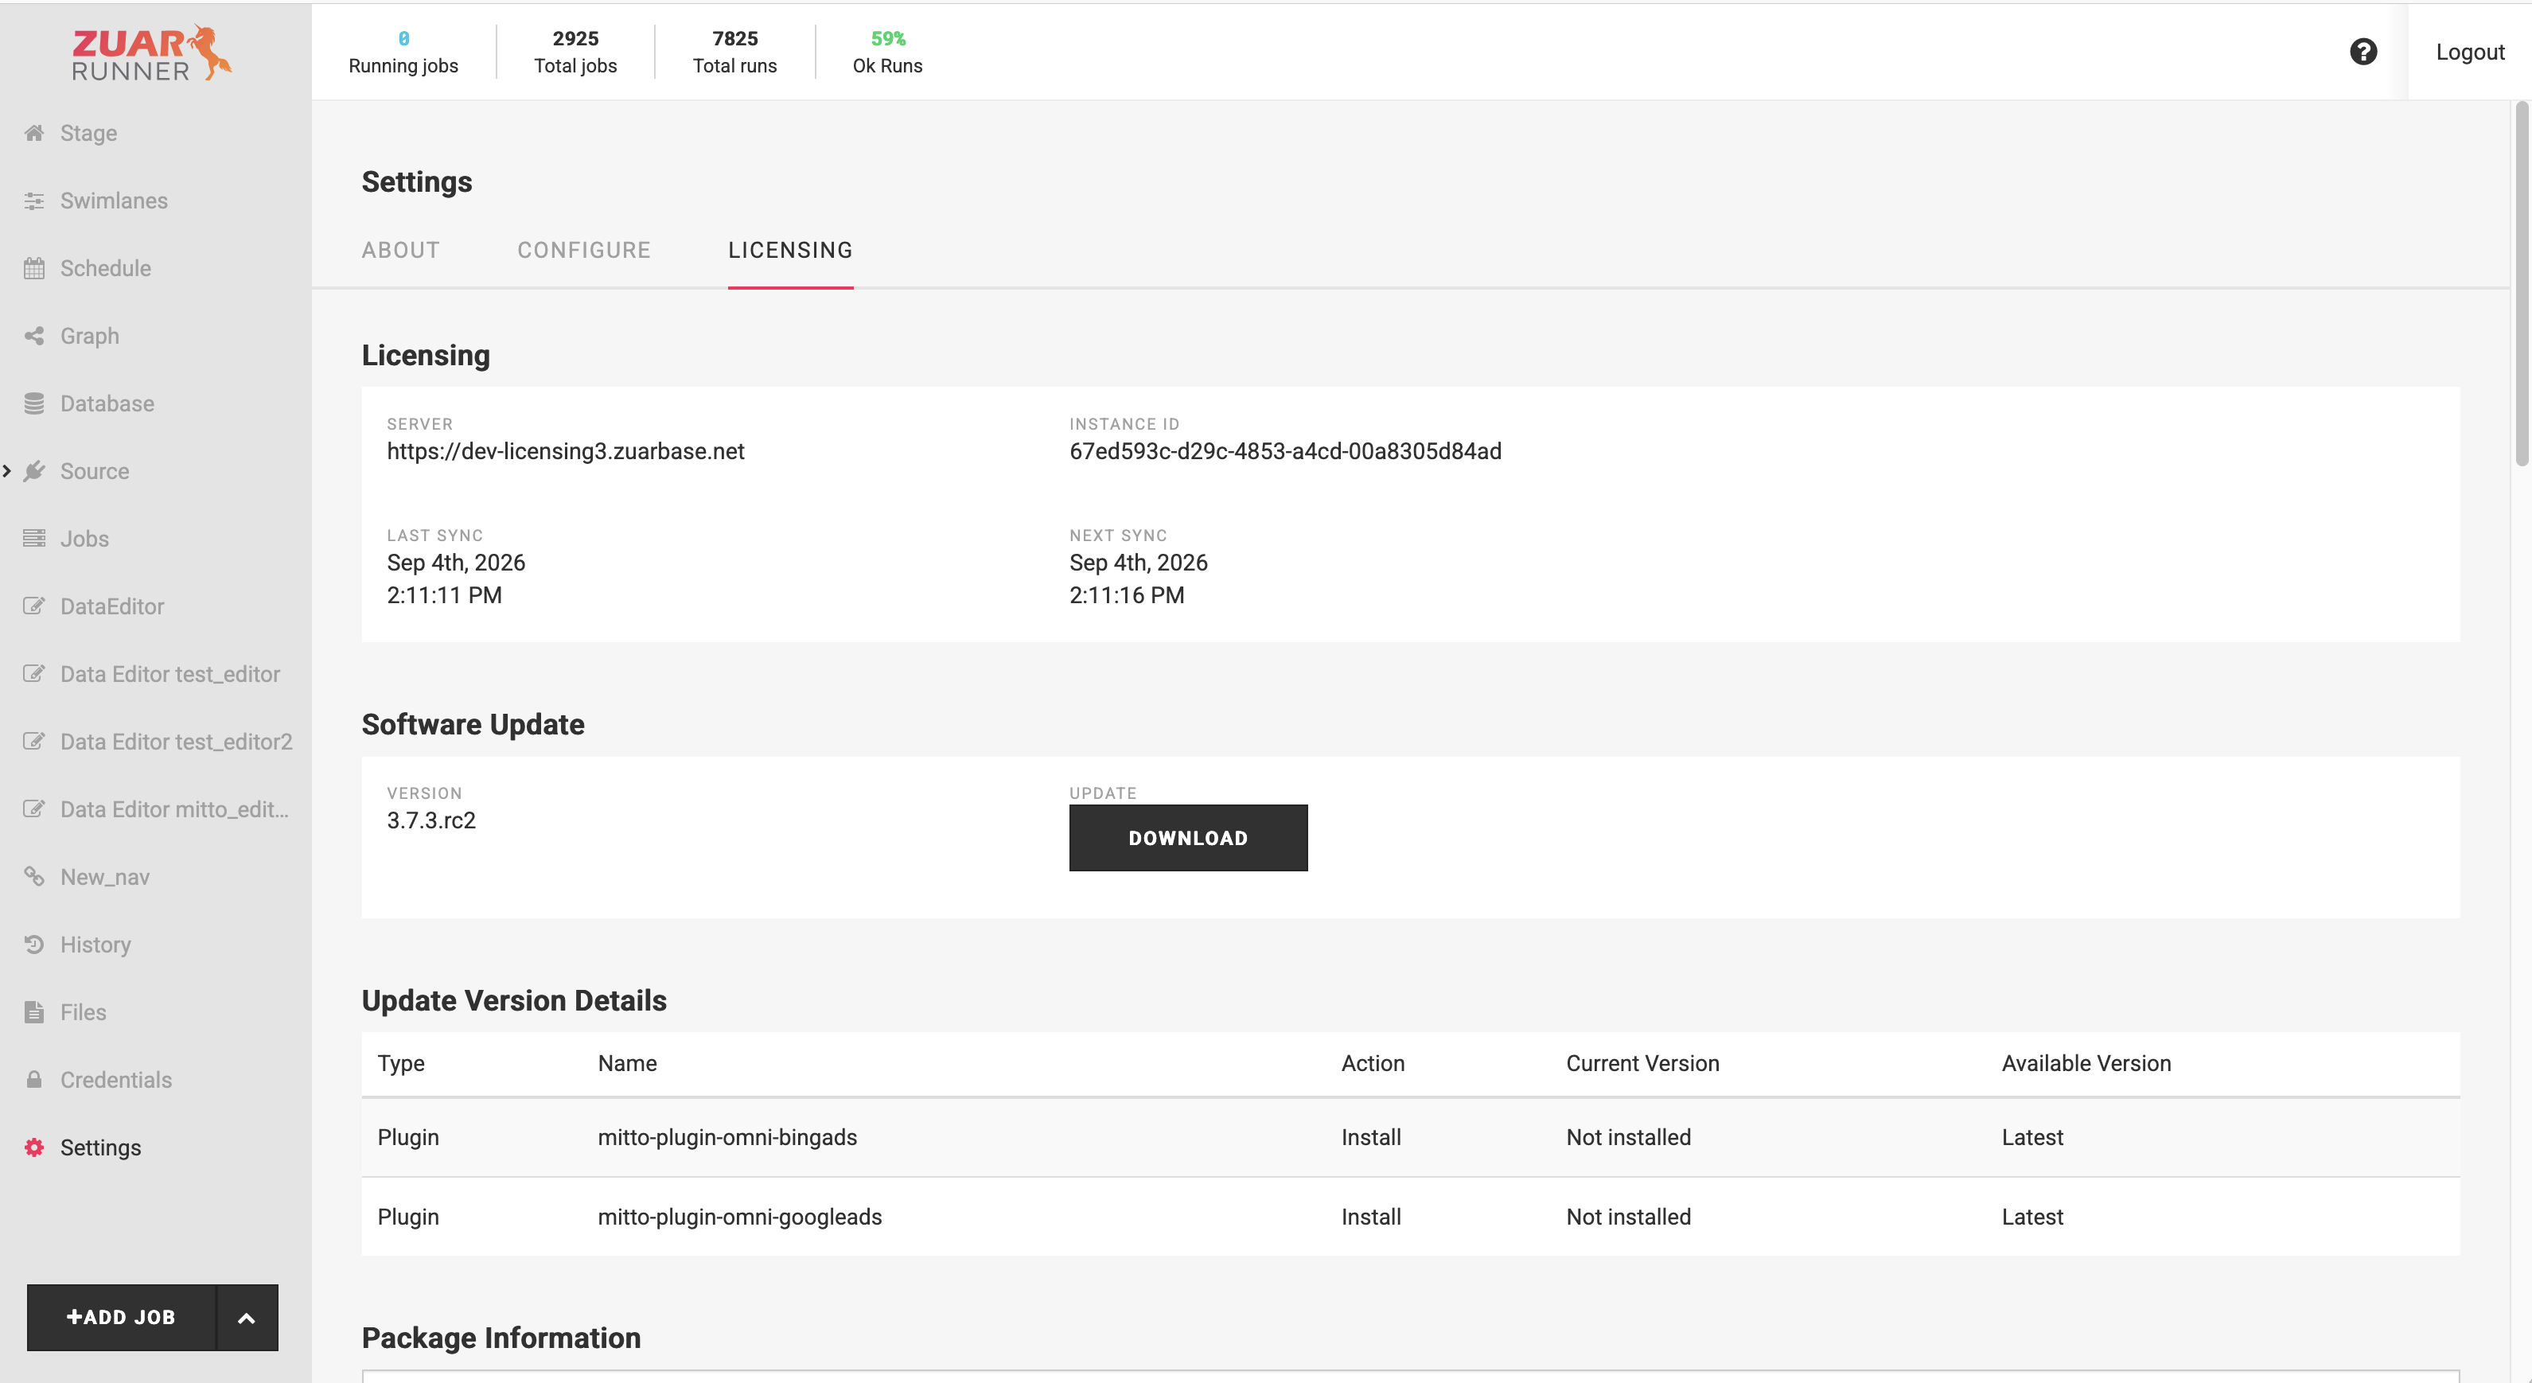Screen dimensions: 2532x1383
Task: Open the Files page
Action: [83, 1012]
